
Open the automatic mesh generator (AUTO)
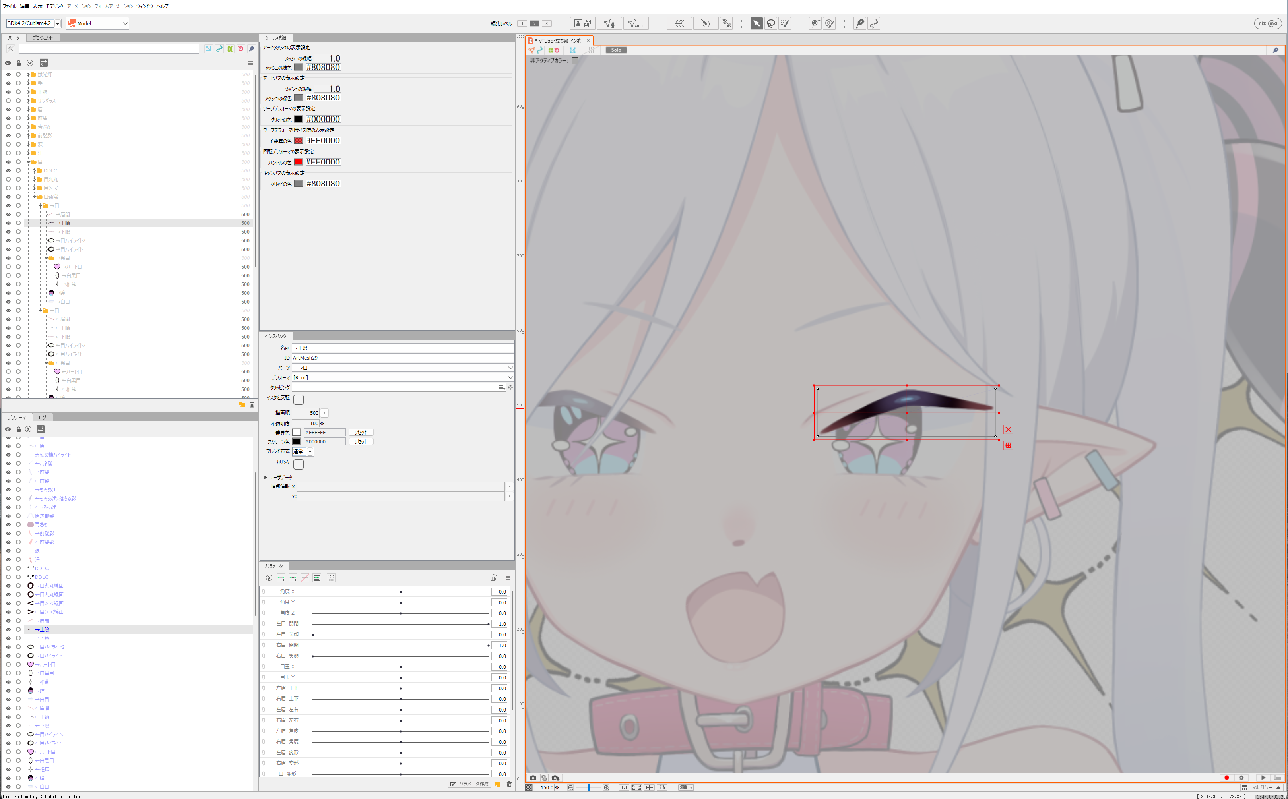[636, 23]
